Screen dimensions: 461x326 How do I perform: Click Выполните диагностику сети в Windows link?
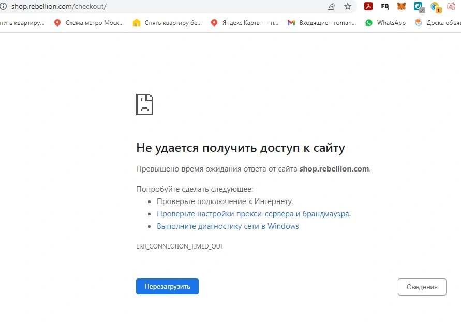pos(228,226)
